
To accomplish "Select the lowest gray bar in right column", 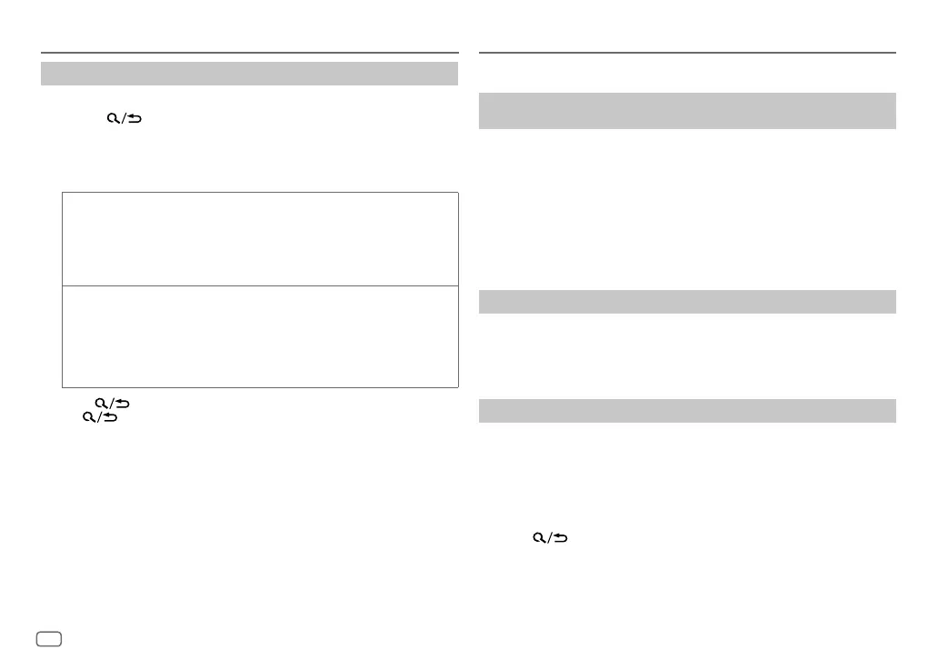I will coord(686,411).
